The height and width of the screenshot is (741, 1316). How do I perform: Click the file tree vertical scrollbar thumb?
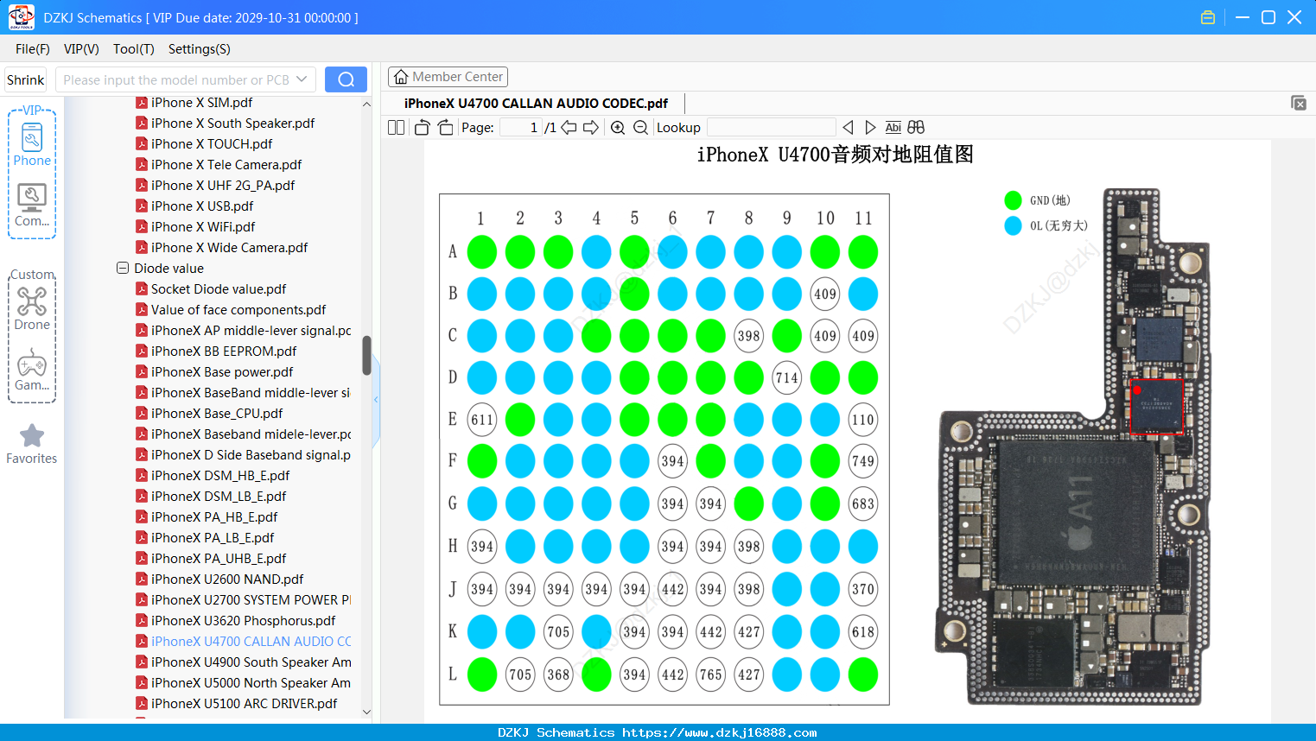366,355
